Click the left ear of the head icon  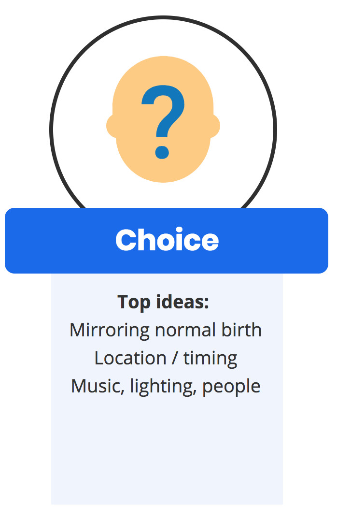111,126
